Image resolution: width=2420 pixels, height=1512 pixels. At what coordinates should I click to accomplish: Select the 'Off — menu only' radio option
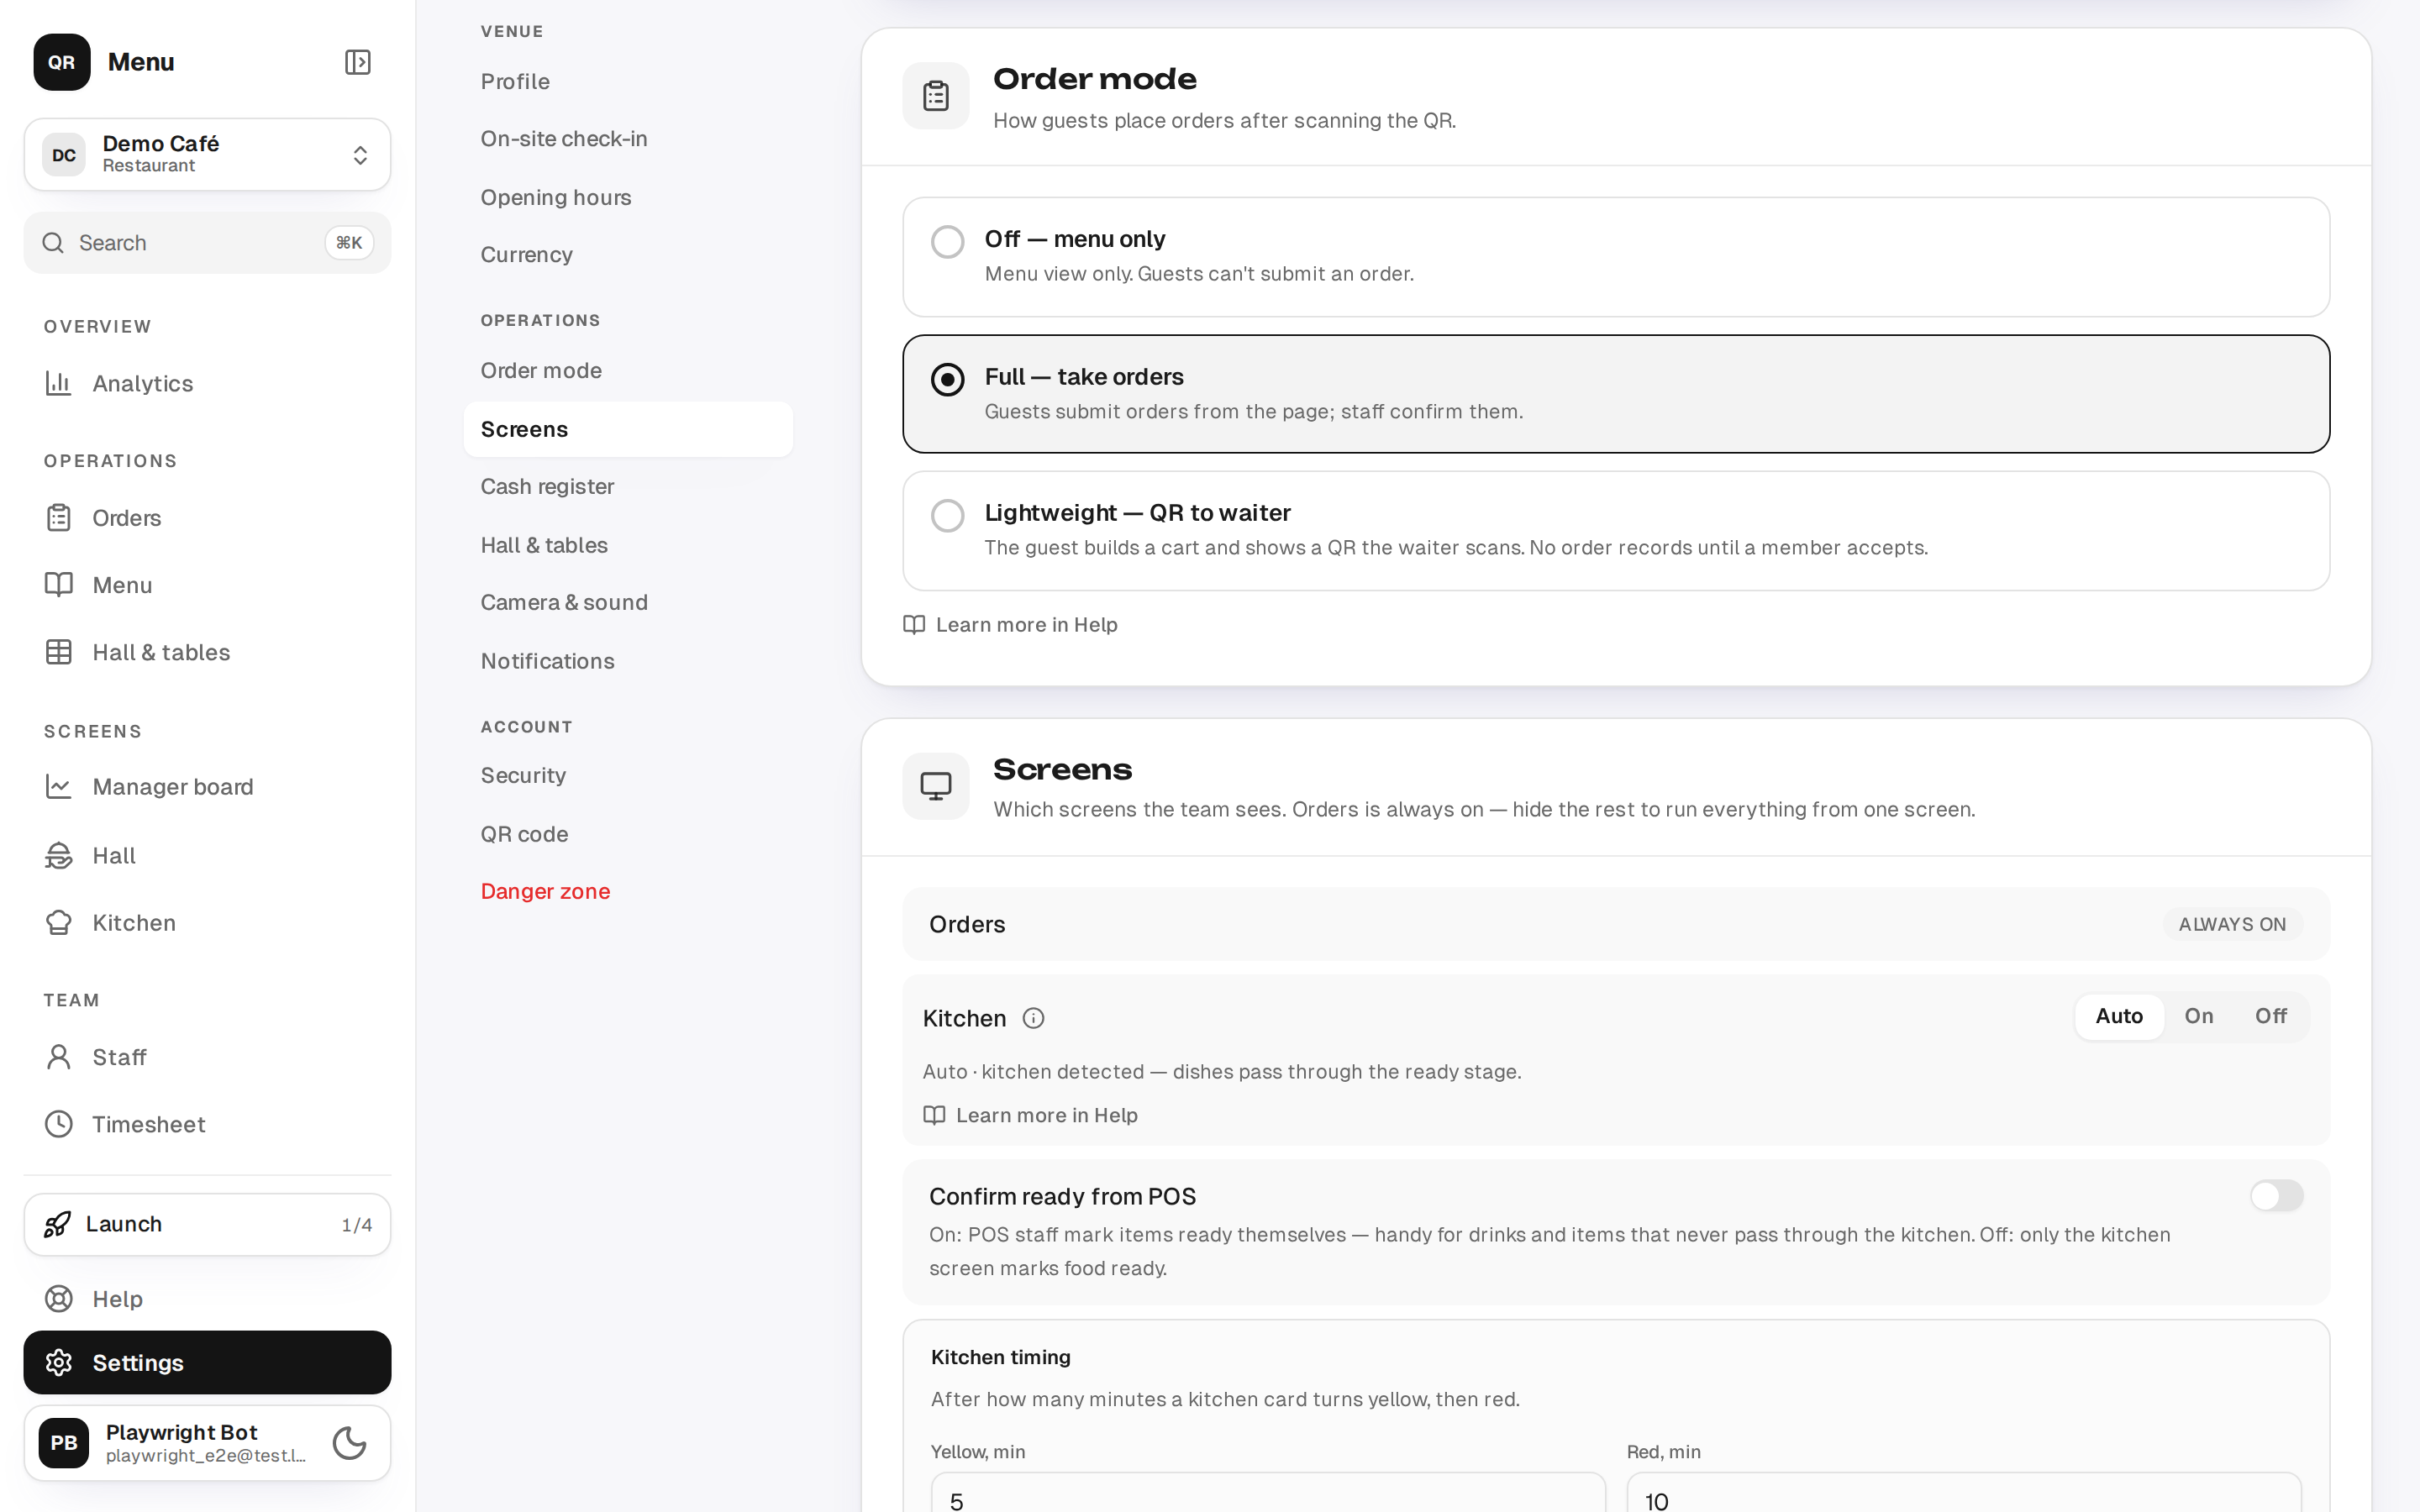[1616, 257]
